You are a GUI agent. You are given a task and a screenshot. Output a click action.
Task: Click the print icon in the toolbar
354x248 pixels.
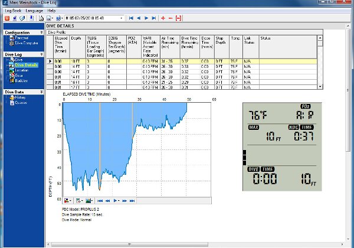(x=42, y=18)
